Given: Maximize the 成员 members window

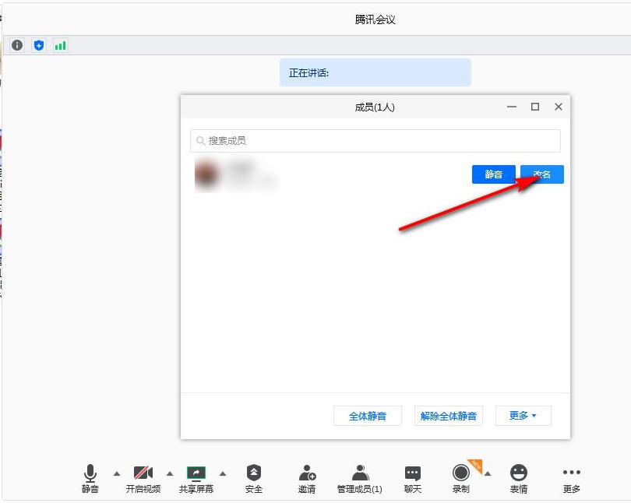Looking at the screenshot, I should click(535, 107).
